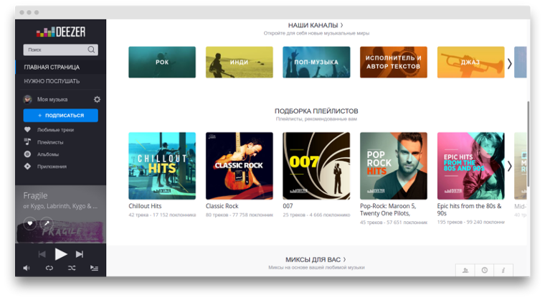Open the friends activity icon at bottom right

(465, 270)
